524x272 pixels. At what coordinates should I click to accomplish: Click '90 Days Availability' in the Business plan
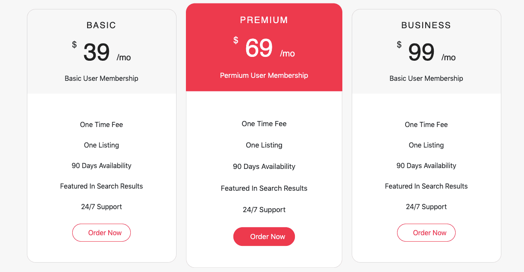426,166
